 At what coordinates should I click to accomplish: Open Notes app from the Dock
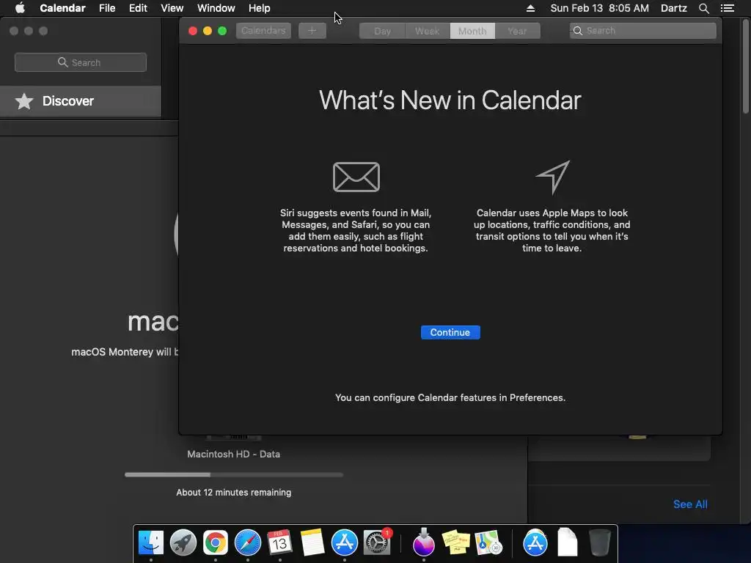pyautogui.click(x=312, y=543)
